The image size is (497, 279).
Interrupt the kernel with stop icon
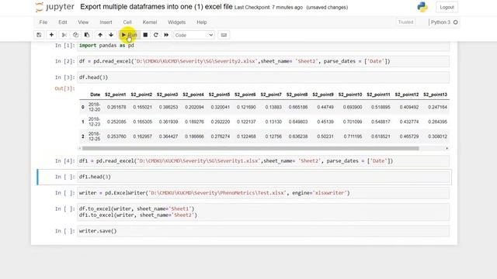tap(145, 35)
